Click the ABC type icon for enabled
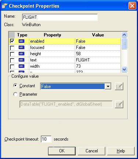 point(21,41)
